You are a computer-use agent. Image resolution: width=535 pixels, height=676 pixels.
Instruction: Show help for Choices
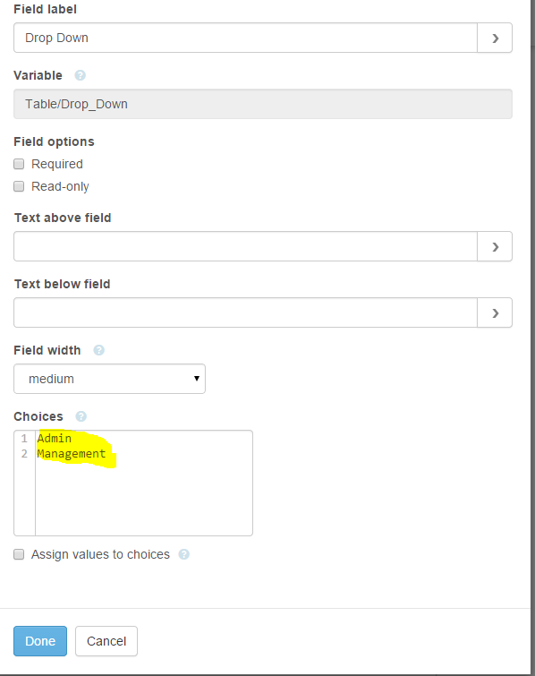81,416
